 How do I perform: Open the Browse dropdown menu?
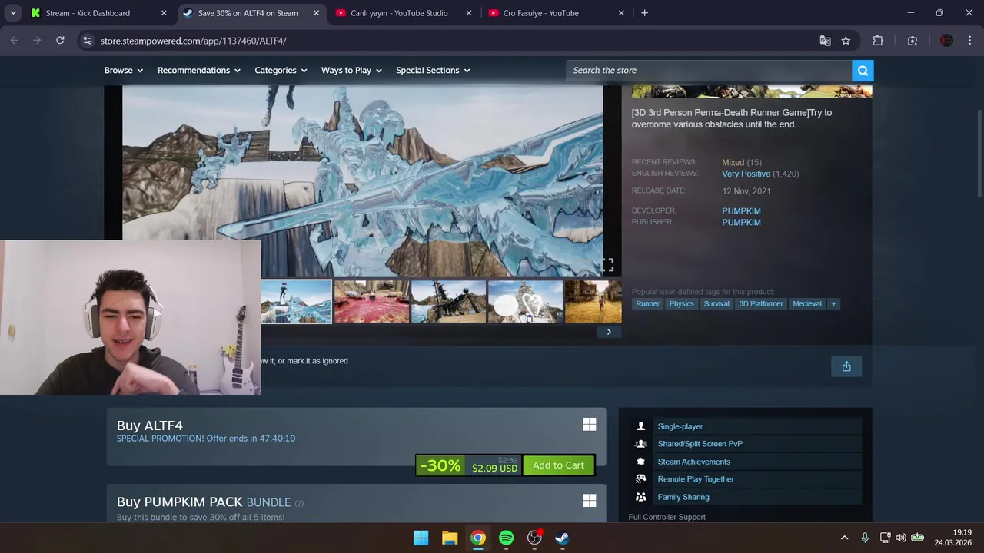pyautogui.click(x=124, y=71)
